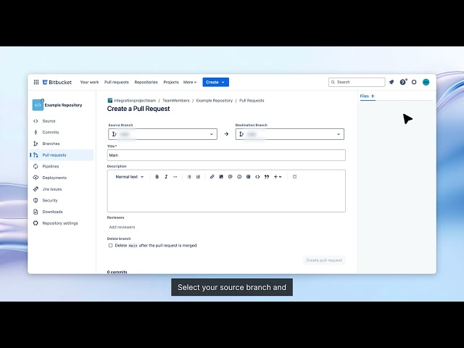
Task: Open Repositories in top navigation
Action: coord(146,82)
